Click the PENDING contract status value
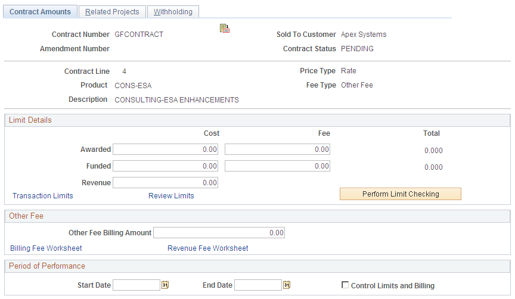The height and width of the screenshot is (299, 515). [358, 49]
